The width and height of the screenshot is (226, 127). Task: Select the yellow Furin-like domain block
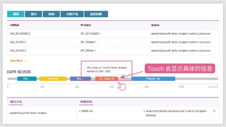(x=53, y=79)
